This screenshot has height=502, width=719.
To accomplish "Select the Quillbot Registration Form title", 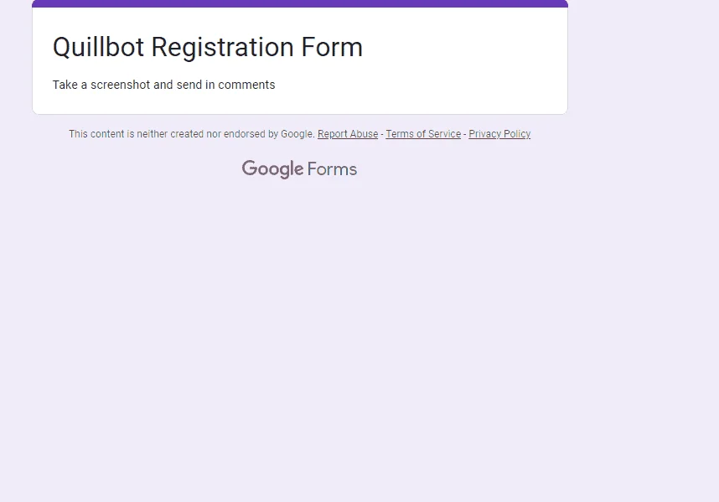I will 208,47.
